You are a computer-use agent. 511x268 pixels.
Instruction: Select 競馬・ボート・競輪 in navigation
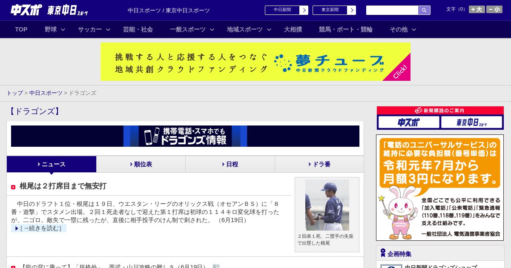pos(346,29)
